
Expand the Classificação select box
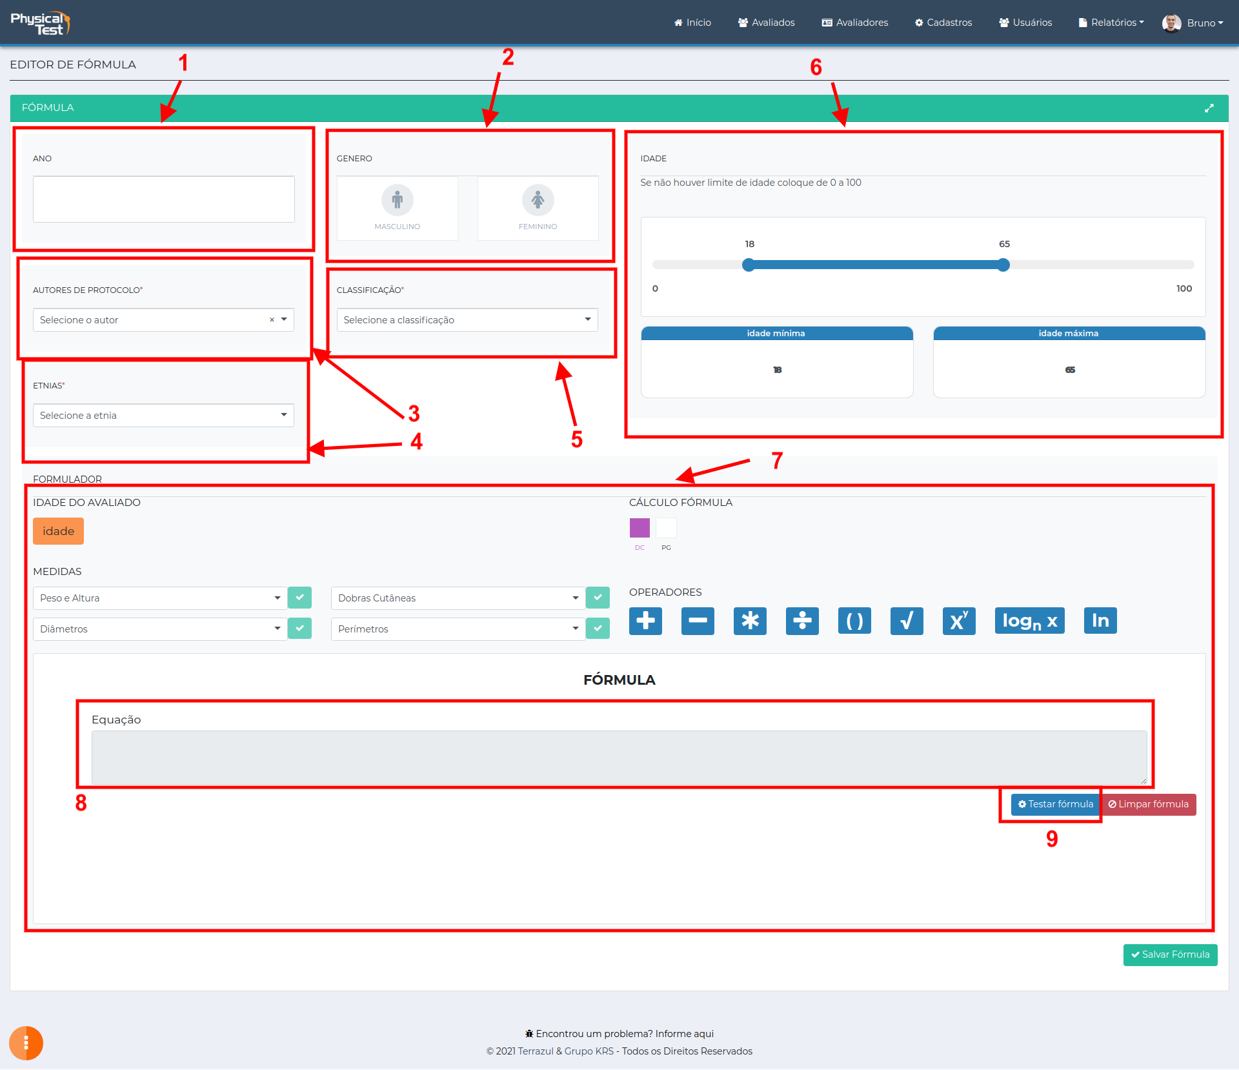(467, 320)
